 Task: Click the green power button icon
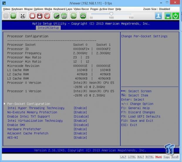pyautogui.click(x=175, y=16)
